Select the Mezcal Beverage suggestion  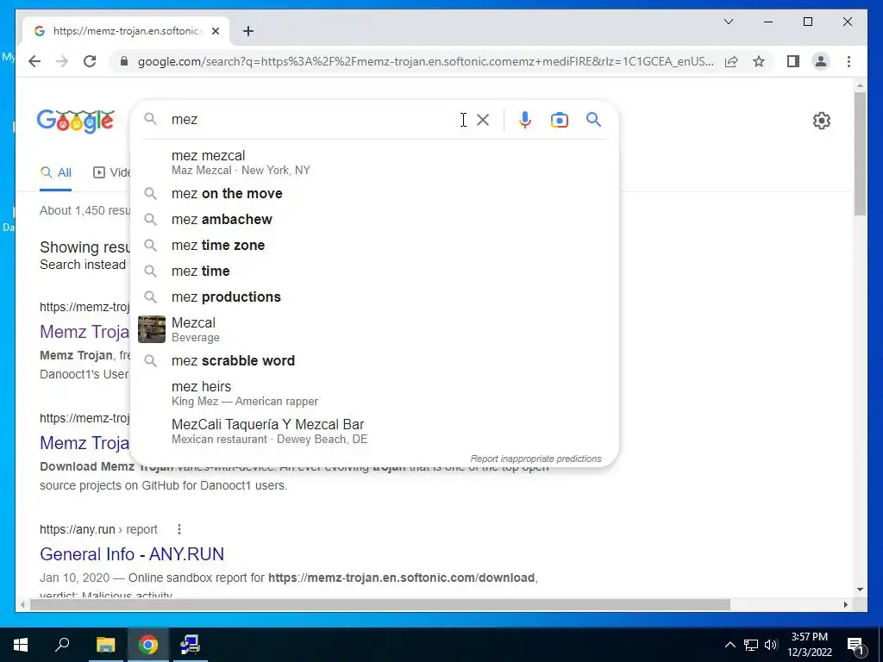[x=374, y=329]
